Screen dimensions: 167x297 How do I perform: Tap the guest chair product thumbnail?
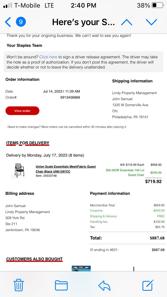[x=19, y=170]
